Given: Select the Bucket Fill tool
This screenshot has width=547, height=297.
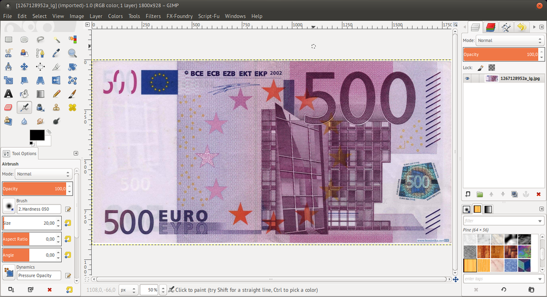Looking at the screenshot, I should (x=25, y=94).
